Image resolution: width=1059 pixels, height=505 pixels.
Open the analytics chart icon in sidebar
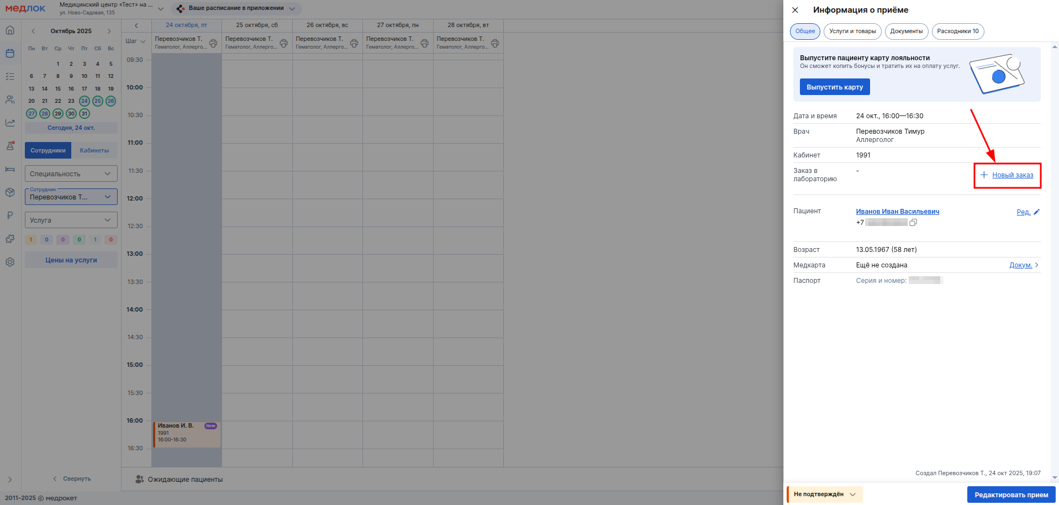click(10, 123)
